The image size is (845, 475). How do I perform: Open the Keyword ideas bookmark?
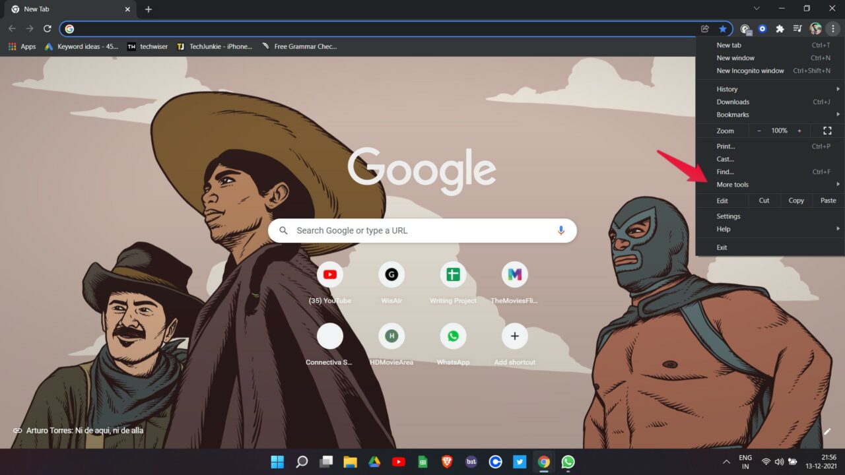point(81,47)
